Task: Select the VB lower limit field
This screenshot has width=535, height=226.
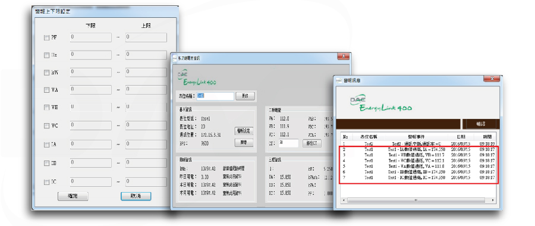Action: 91,107
